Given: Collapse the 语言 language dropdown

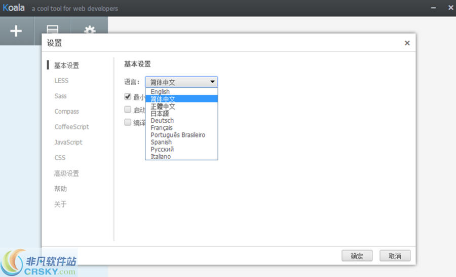Looking at the screenshot, I should pos(181,82).
